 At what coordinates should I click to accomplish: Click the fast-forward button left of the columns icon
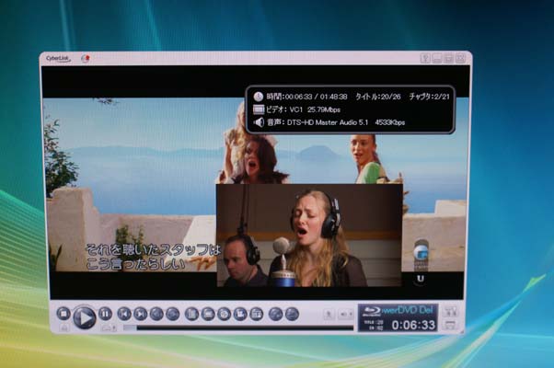[x=173, y=314]
